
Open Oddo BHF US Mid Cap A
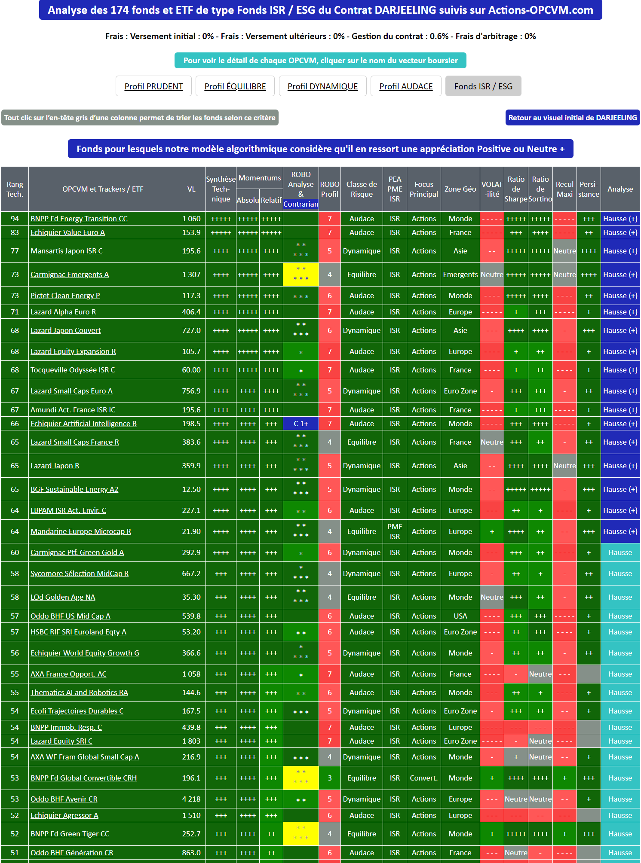[x=71, y=616]
